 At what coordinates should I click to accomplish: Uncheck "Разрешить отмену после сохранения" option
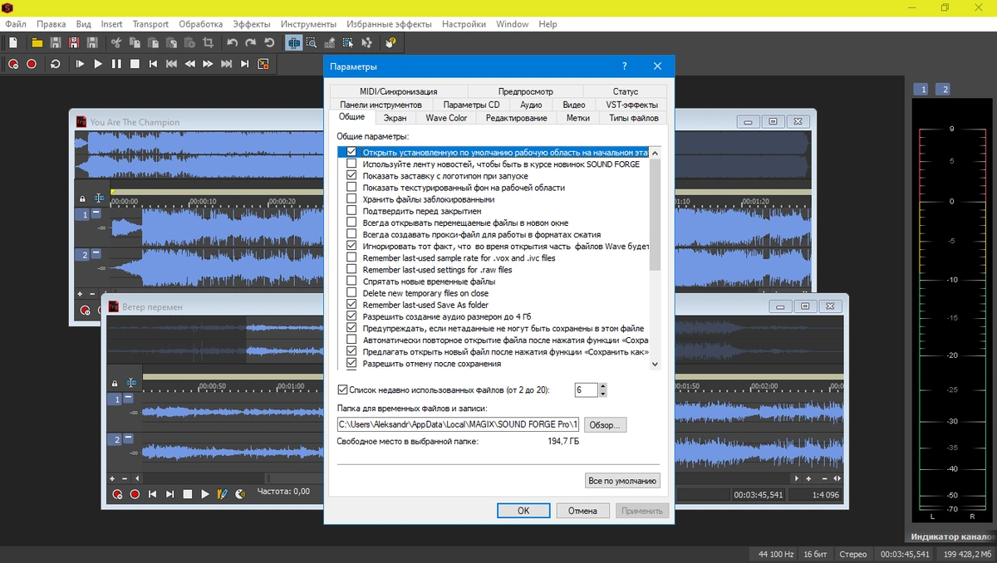point(351,364)
